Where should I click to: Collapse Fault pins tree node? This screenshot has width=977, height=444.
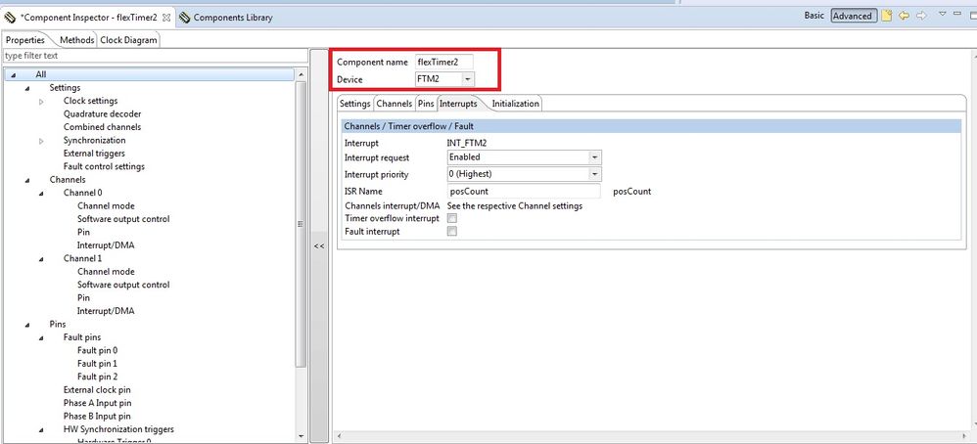coord(41,337)
